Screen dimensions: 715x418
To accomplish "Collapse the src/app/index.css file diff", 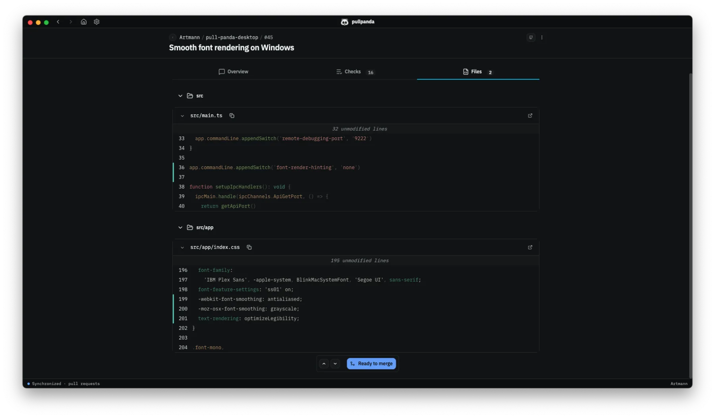I will [x=182, y=247].
